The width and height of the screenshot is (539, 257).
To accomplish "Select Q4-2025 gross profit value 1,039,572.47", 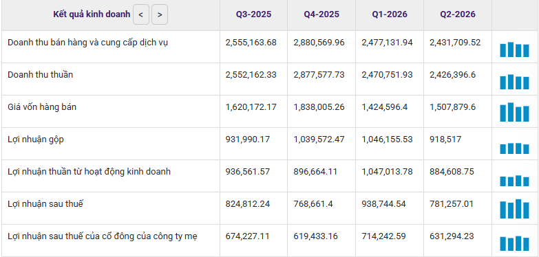I will [319, 139].
